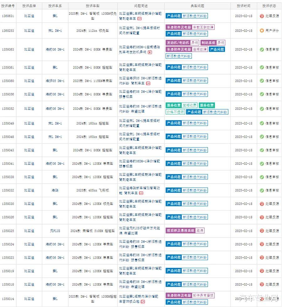The image size is (282, 307).
Task: Open complaint description link in row 1359325
Action: click(x=139, y=231)
